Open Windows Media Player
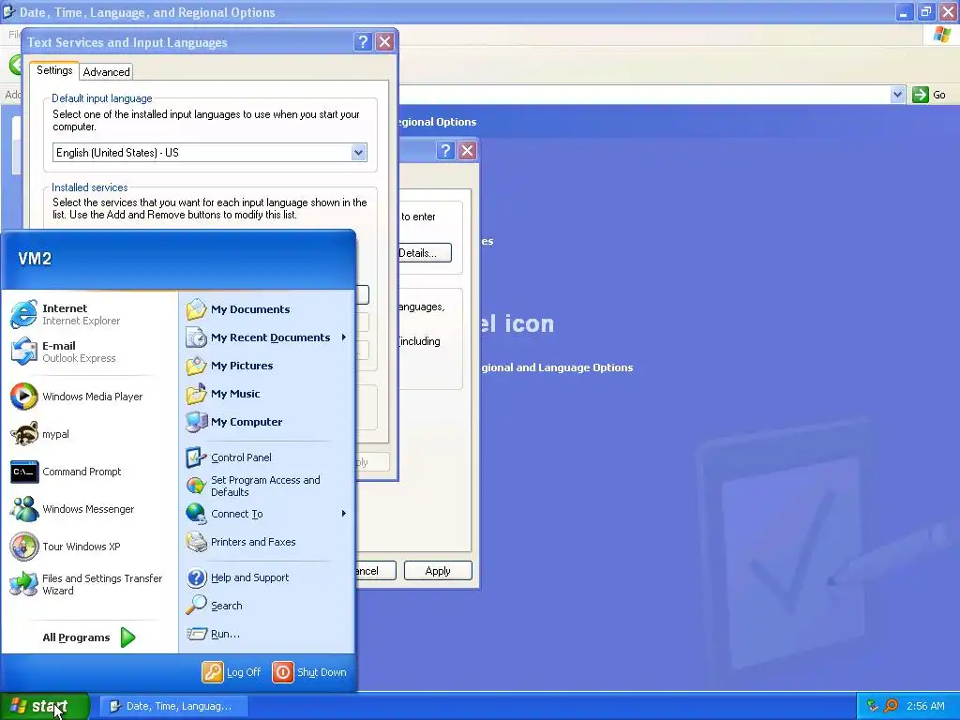Screen dimensions: 960x720 point(89,397)
